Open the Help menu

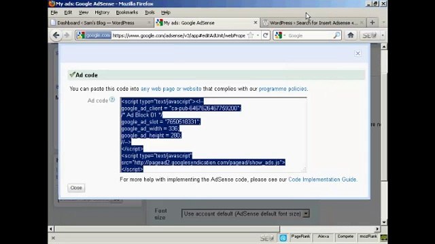click(x=166, y=12)
